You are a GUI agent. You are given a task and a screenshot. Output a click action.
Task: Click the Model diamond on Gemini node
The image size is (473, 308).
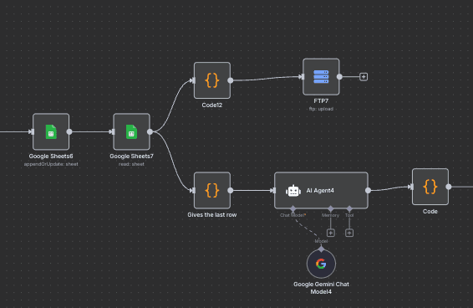point(321,249)
